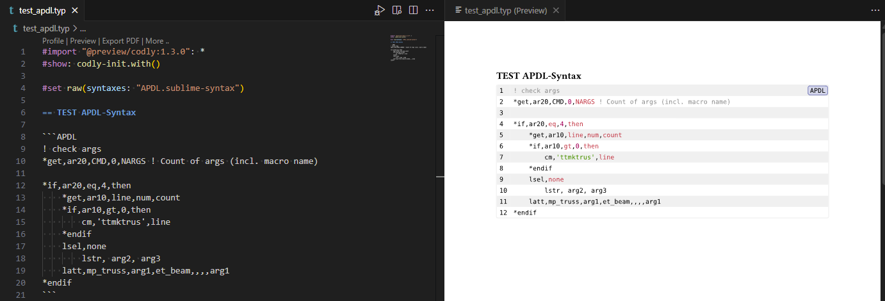The height and width of the screenshot is (301, 885).
Task: Click line number 10 in editor gutter
Action: click(x=21, y=161)
